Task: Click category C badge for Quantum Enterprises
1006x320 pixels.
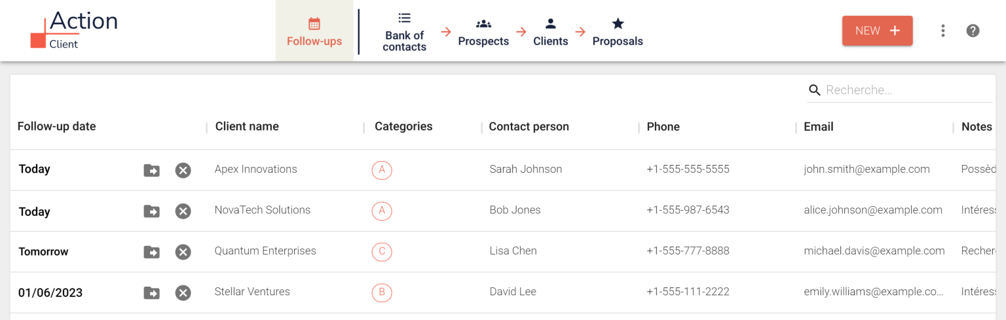Action: (382, 252)
